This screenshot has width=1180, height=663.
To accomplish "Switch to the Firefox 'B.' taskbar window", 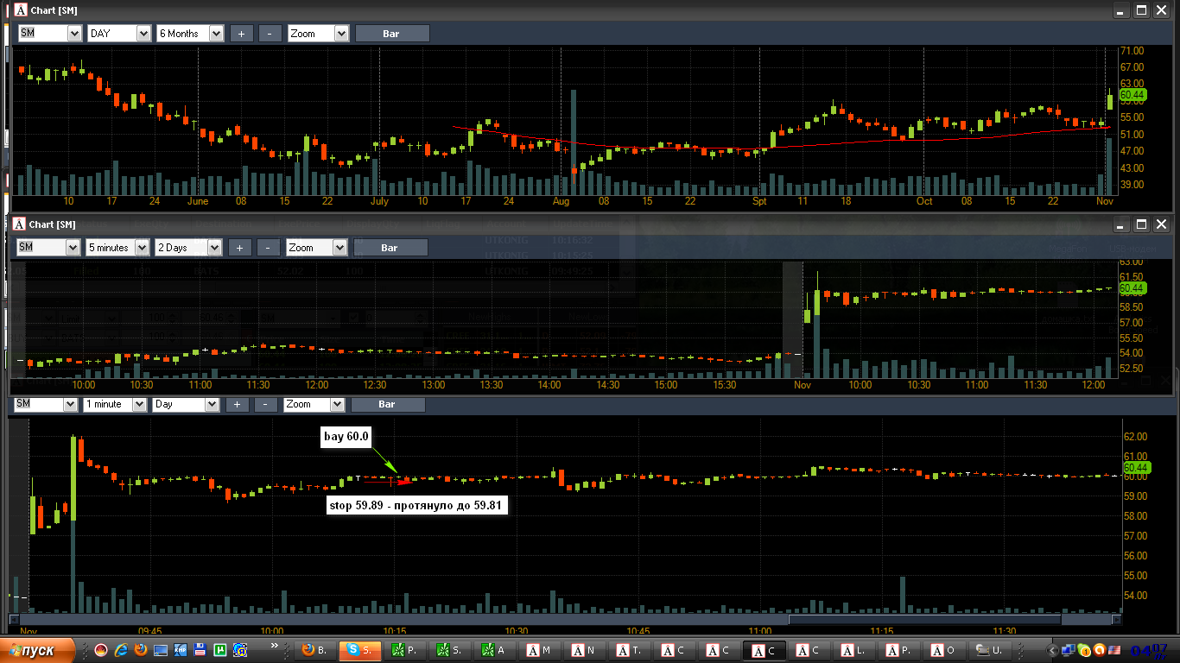I will pos(314,650).
